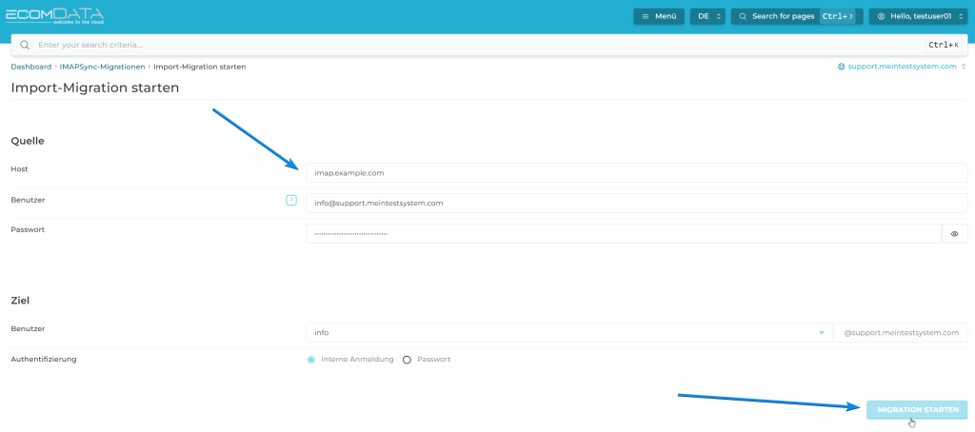Select the Interne Anmeldung radio button
975x432 pixels.
[311, 360]
